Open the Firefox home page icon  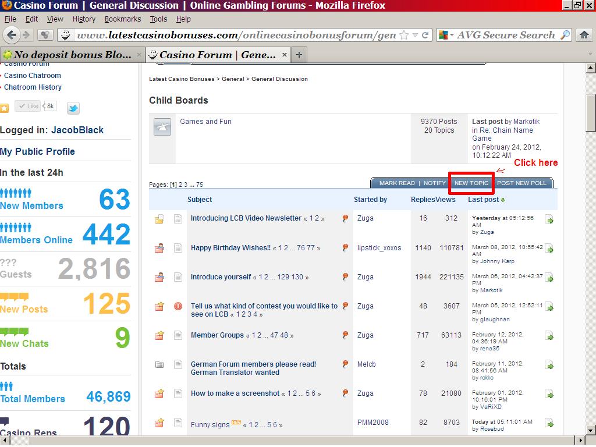[x=584, y=35]
